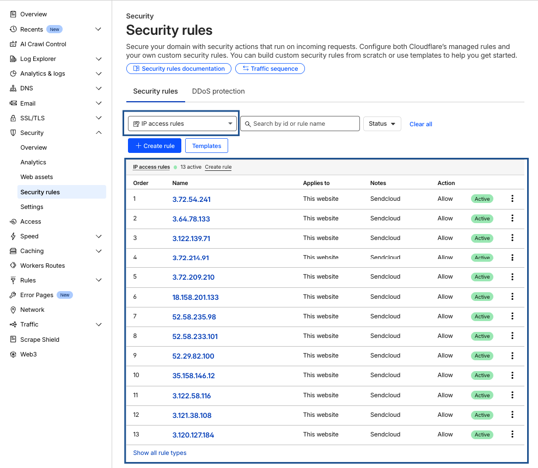Collapse the Security sidebar section
The width and height of the screenshot is (538, 468).
(99, 133)
